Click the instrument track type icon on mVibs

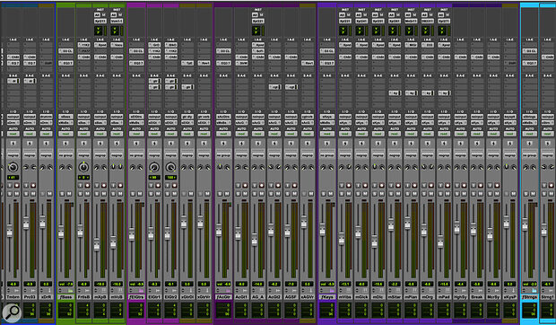pos(349,291)
